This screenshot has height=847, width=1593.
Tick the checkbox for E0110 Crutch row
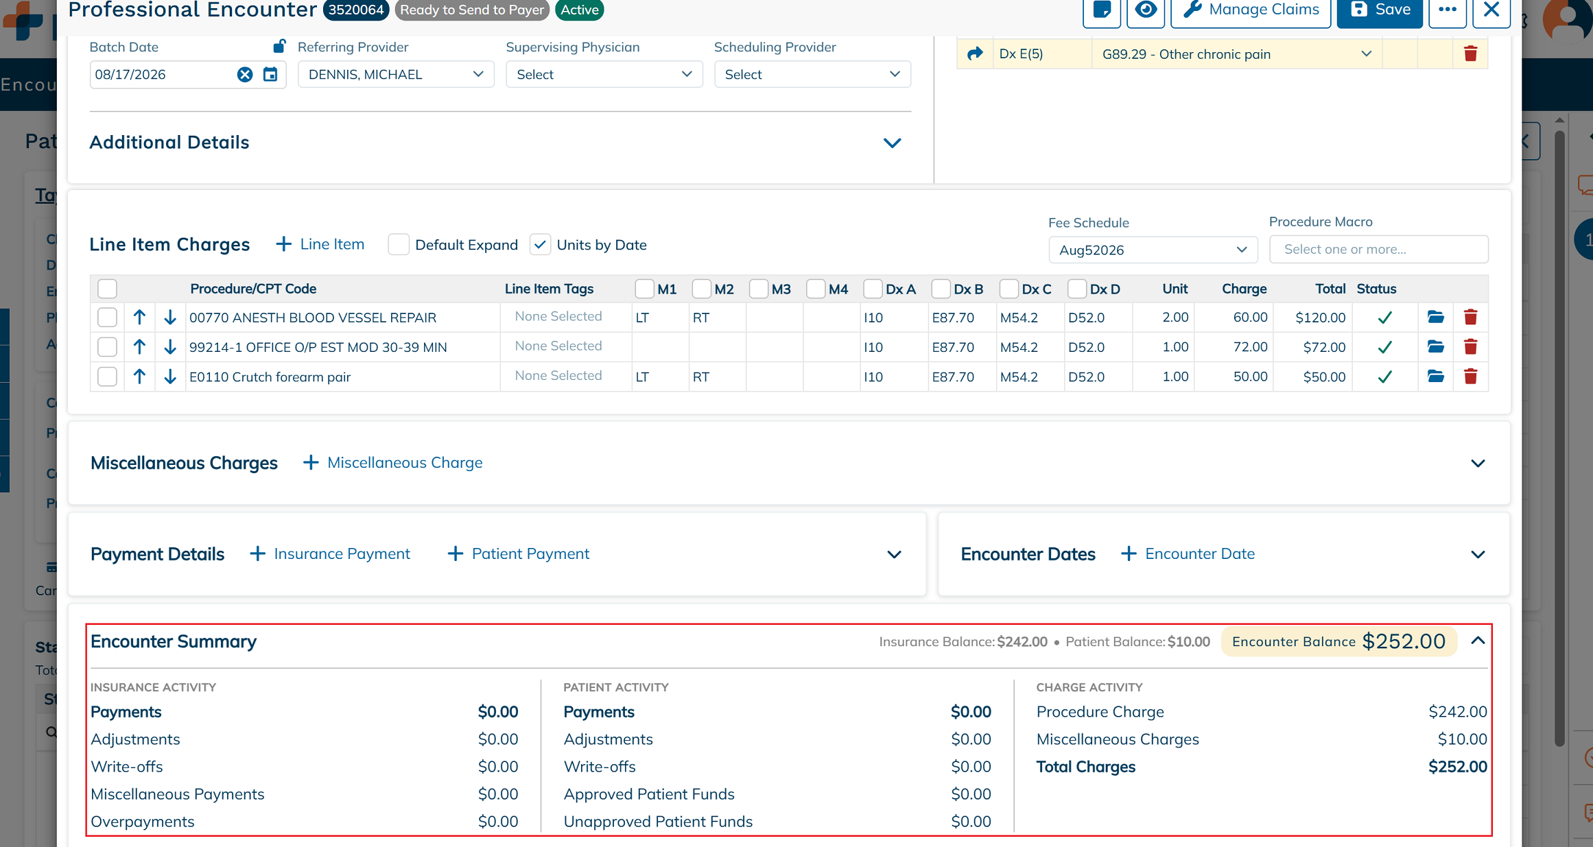107,376
